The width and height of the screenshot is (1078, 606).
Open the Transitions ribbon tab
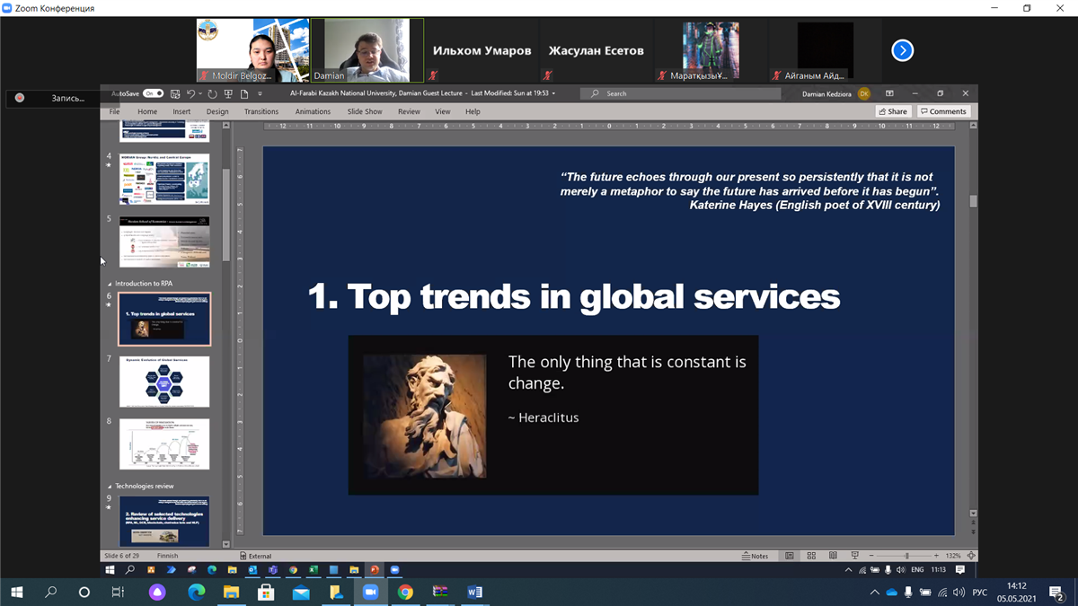[x=261, y=111]
